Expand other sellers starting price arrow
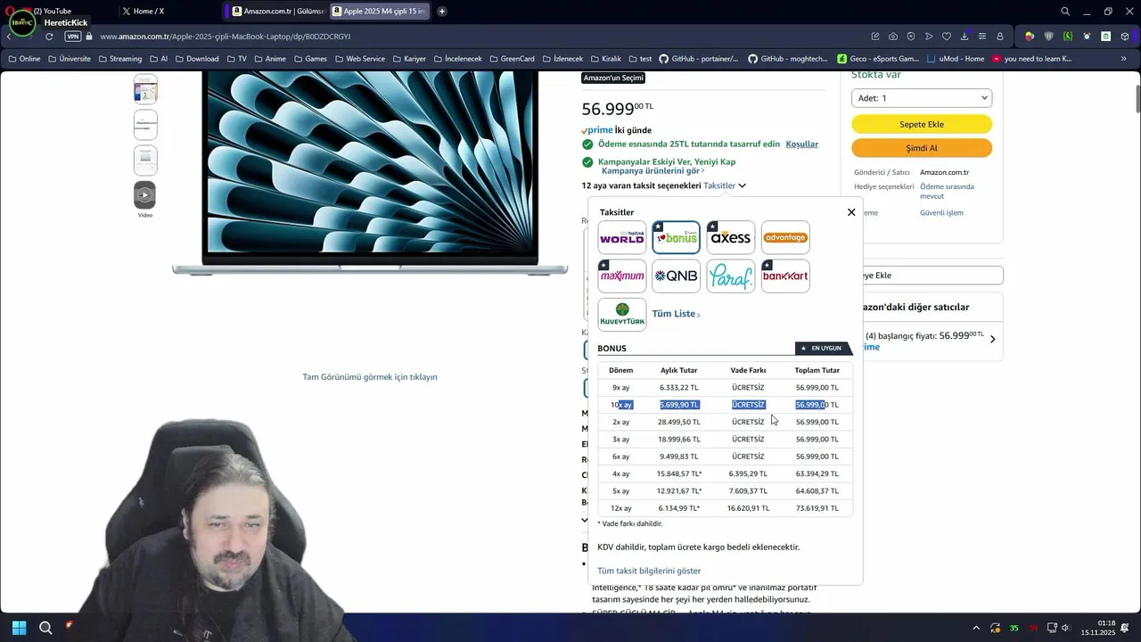1141x642 pixels. point(992,339)
